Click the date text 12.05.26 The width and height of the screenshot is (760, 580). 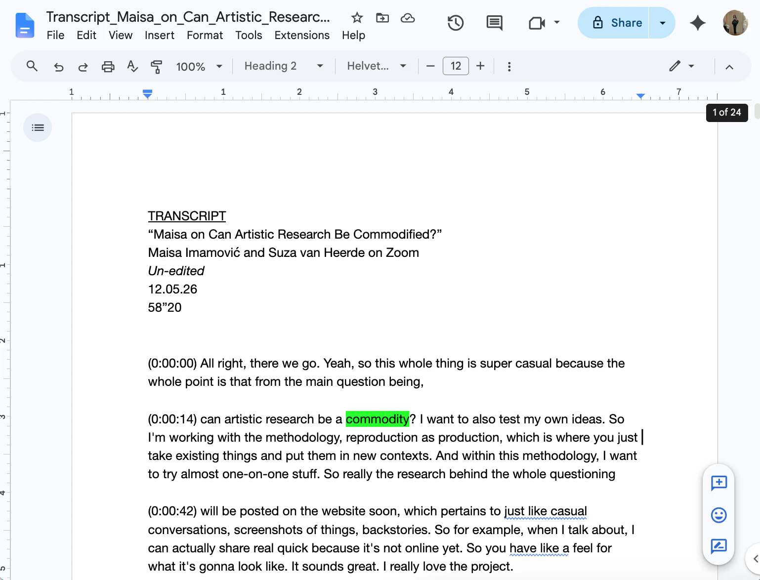tap(172, 289)
